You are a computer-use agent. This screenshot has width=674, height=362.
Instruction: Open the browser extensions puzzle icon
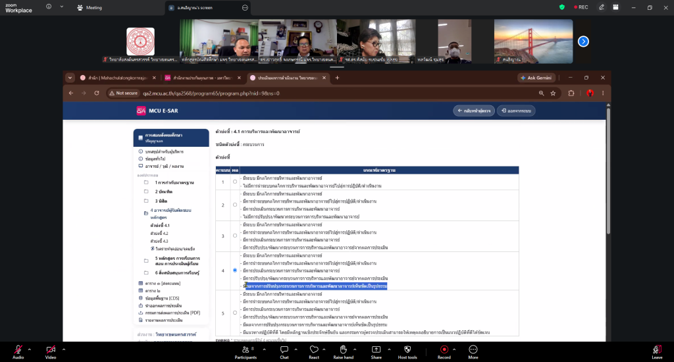click(x=571, y=93)
